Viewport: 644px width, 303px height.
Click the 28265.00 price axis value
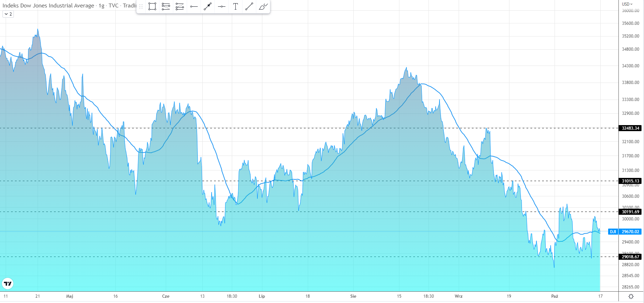[631, 287]
